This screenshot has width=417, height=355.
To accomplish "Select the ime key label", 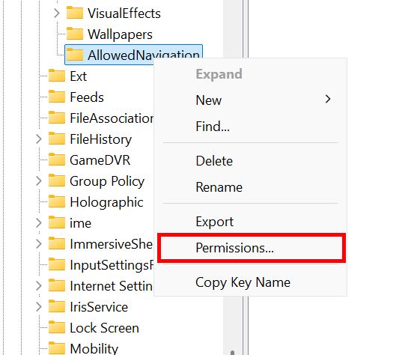I will click(80, 223).
